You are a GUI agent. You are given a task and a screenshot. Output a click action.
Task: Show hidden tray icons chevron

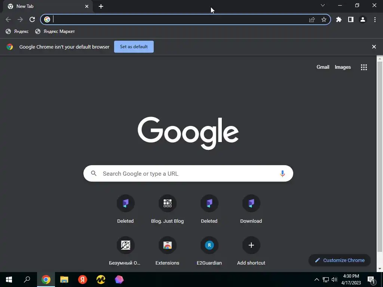click(x=316, y=280)
